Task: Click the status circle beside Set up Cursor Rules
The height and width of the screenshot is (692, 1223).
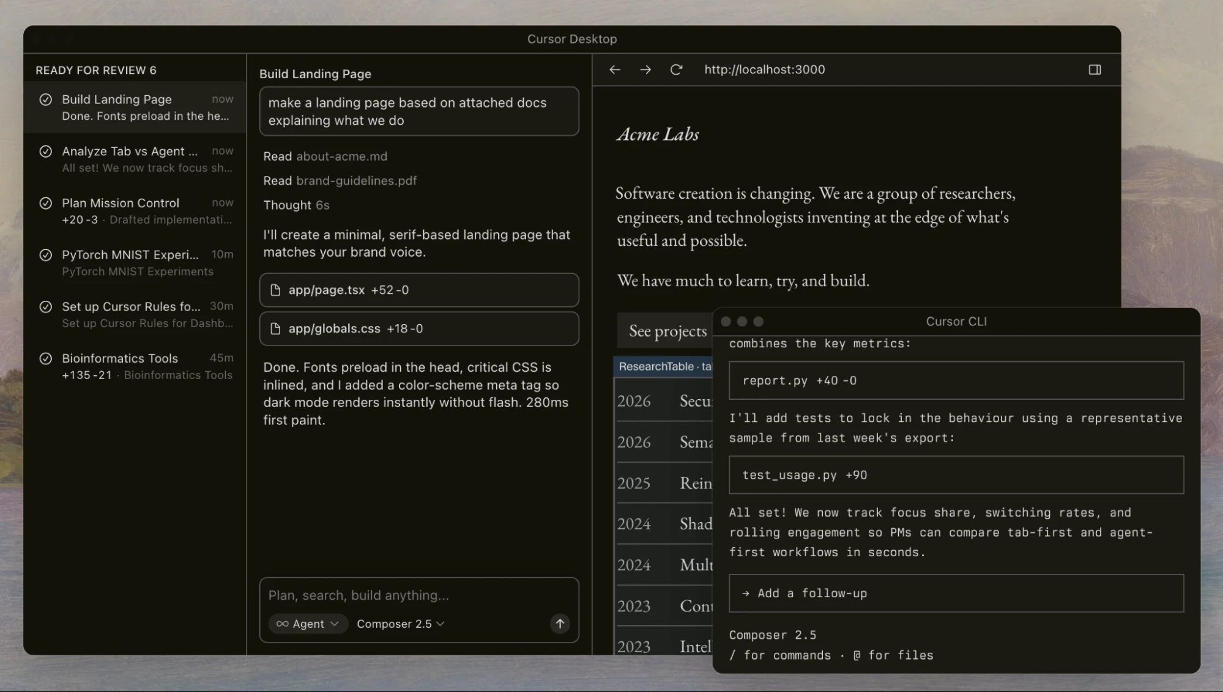Action: tap(45, 307)
